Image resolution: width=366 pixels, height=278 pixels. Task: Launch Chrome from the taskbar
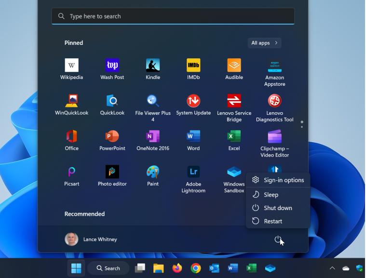(196, 268)
